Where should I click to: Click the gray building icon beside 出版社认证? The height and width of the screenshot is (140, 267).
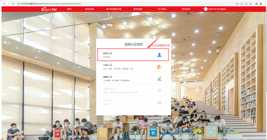159,91
